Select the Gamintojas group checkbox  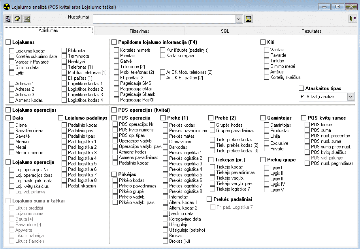[264, 118]
